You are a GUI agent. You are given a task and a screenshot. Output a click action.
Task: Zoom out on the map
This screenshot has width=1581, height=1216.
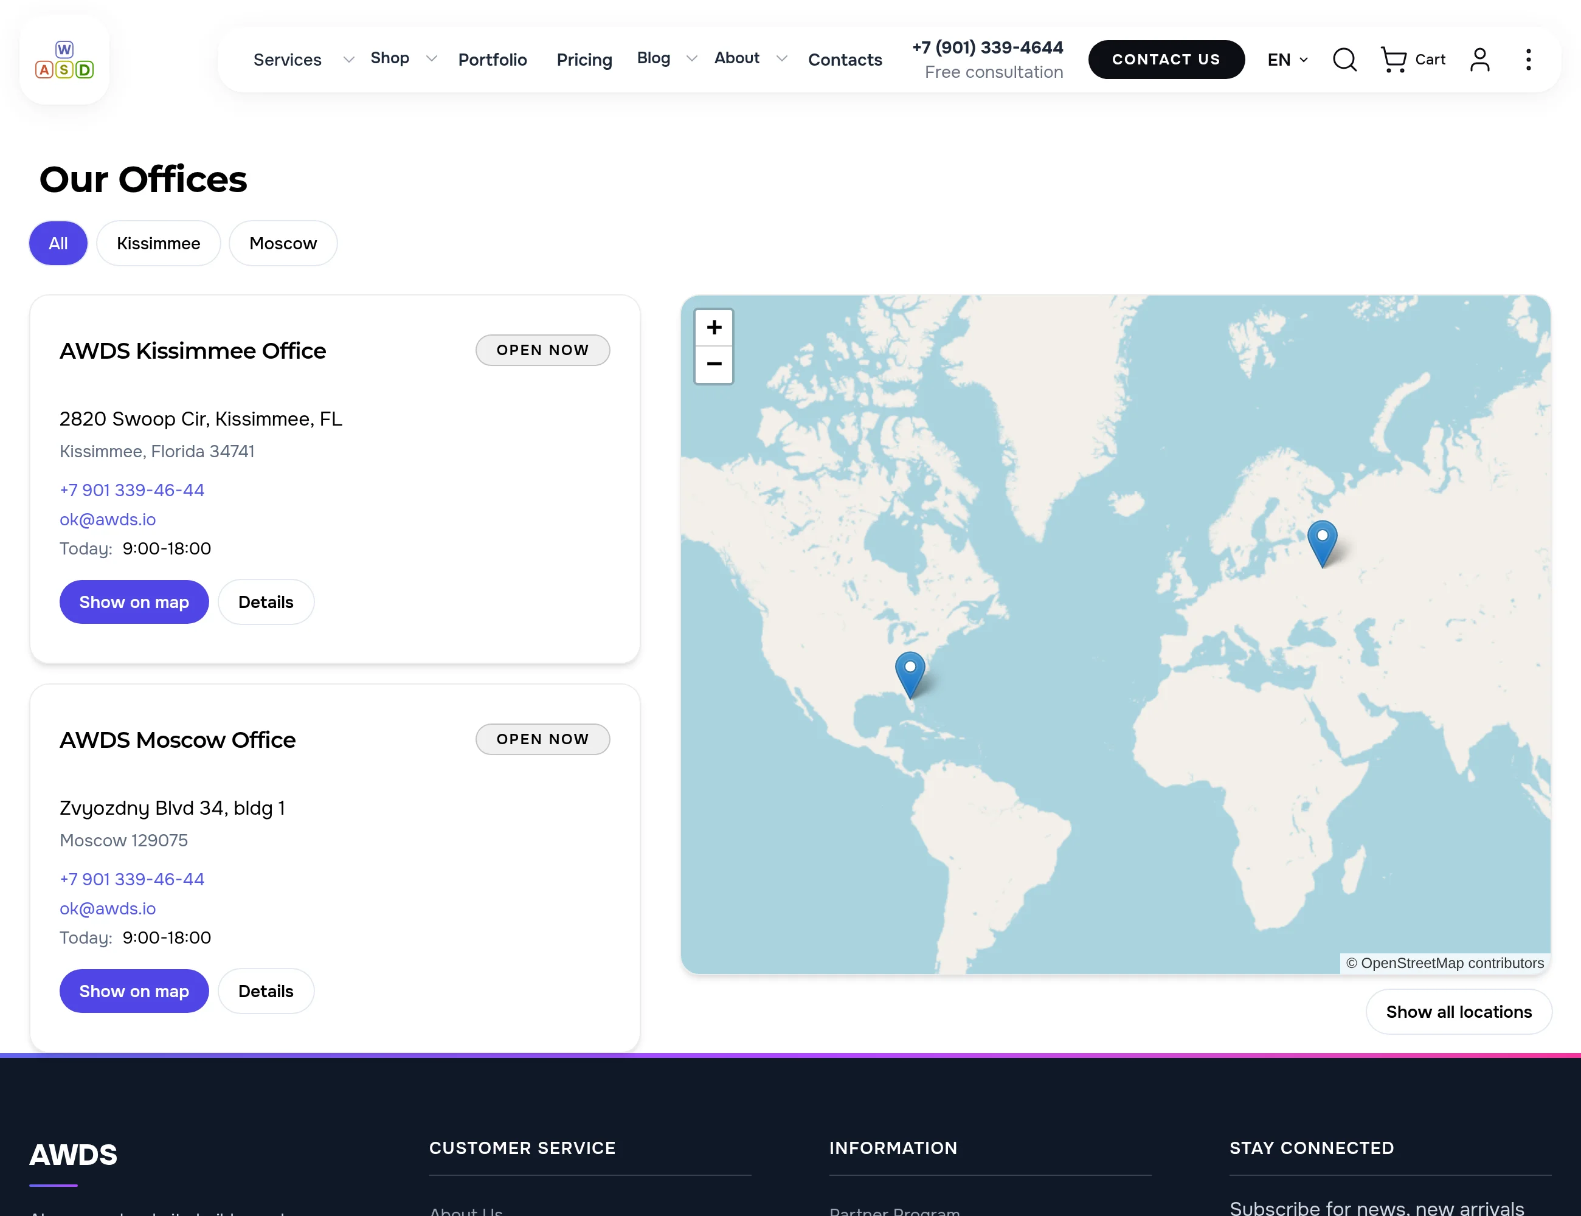pos(714,364)
